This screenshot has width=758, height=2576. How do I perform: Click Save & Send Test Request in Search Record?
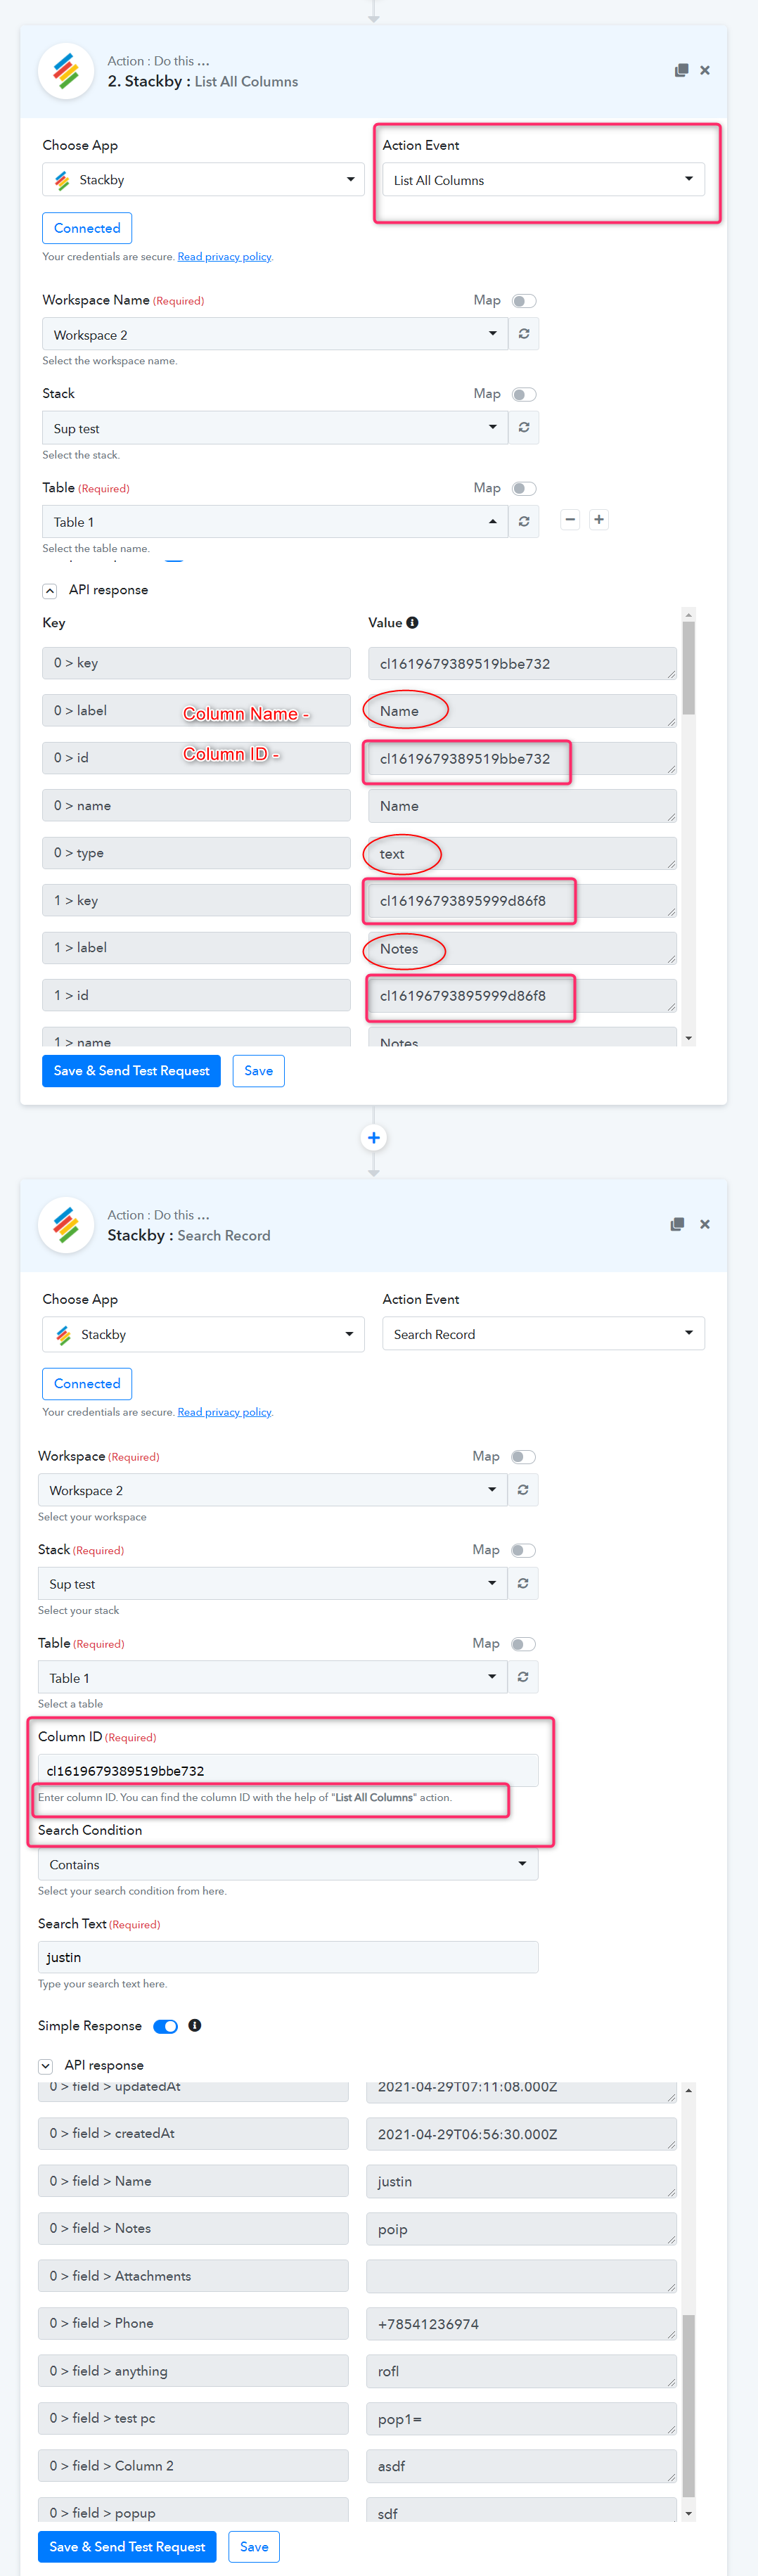tap(127, 2547)
